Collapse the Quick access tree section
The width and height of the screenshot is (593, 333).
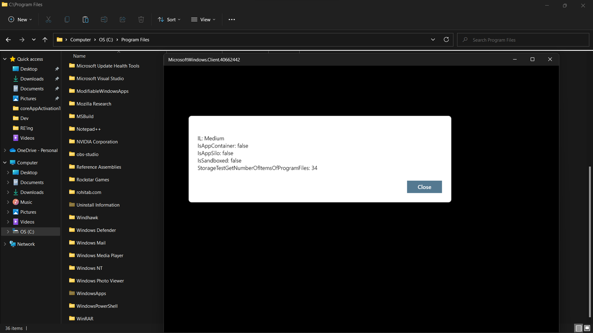pyautogui.click(x=5, y=59)
